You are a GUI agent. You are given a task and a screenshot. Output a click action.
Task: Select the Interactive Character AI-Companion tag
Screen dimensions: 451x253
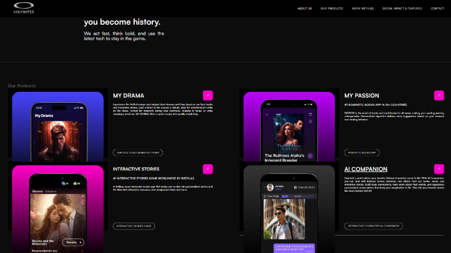pos(373,226)
